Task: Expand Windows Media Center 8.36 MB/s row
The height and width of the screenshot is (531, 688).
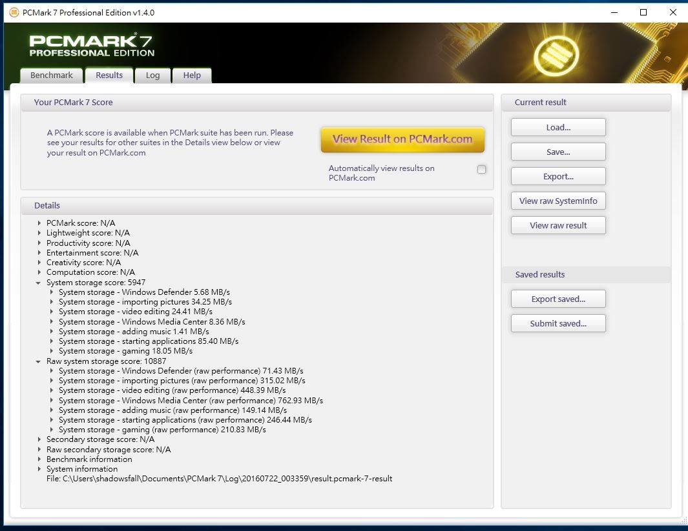Action: 51,322
